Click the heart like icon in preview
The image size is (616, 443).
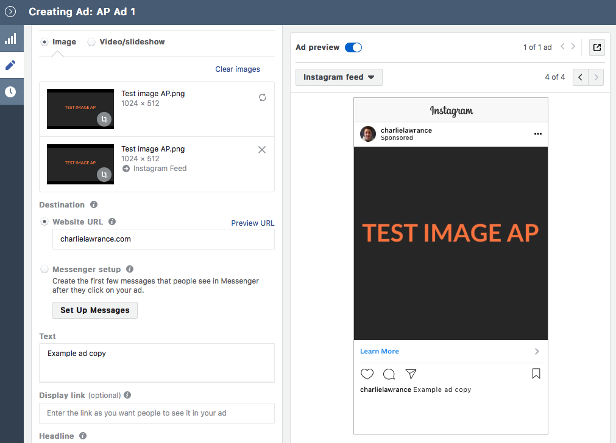[367, 374]
